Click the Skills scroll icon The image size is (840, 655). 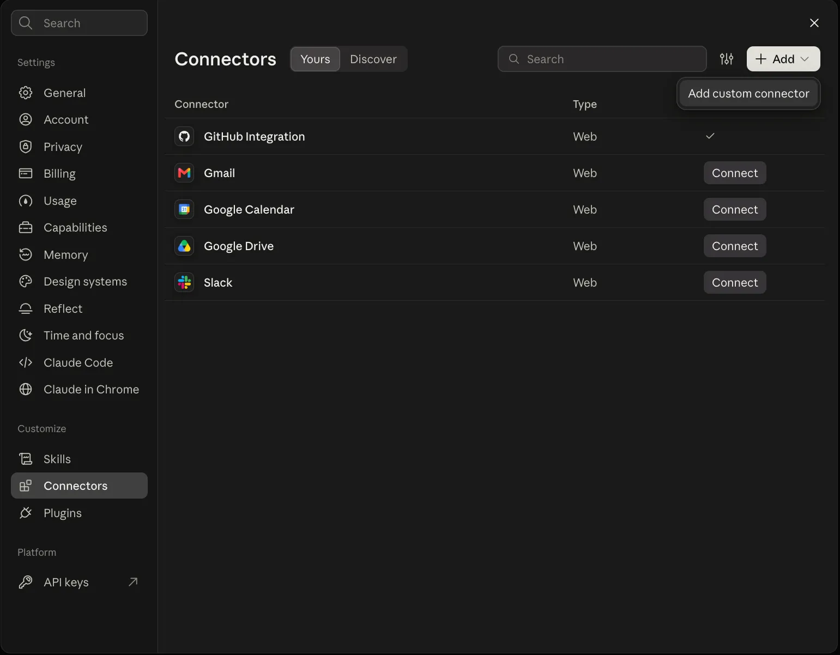(x=26, y=459)
